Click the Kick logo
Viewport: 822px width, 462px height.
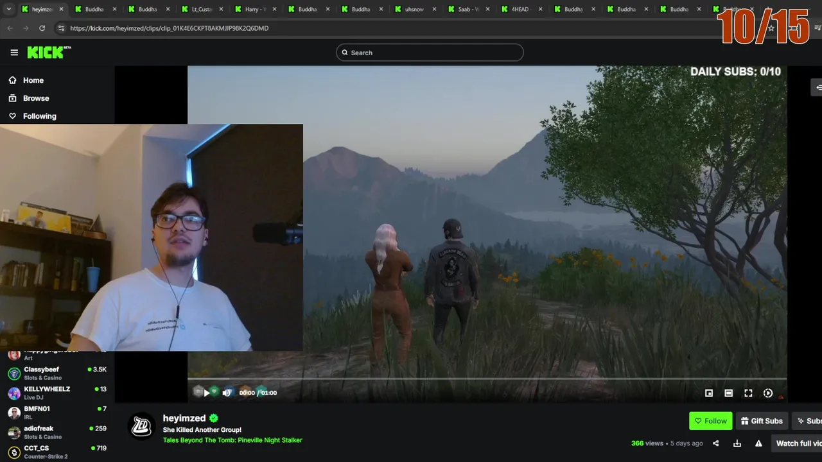(48, 53)
